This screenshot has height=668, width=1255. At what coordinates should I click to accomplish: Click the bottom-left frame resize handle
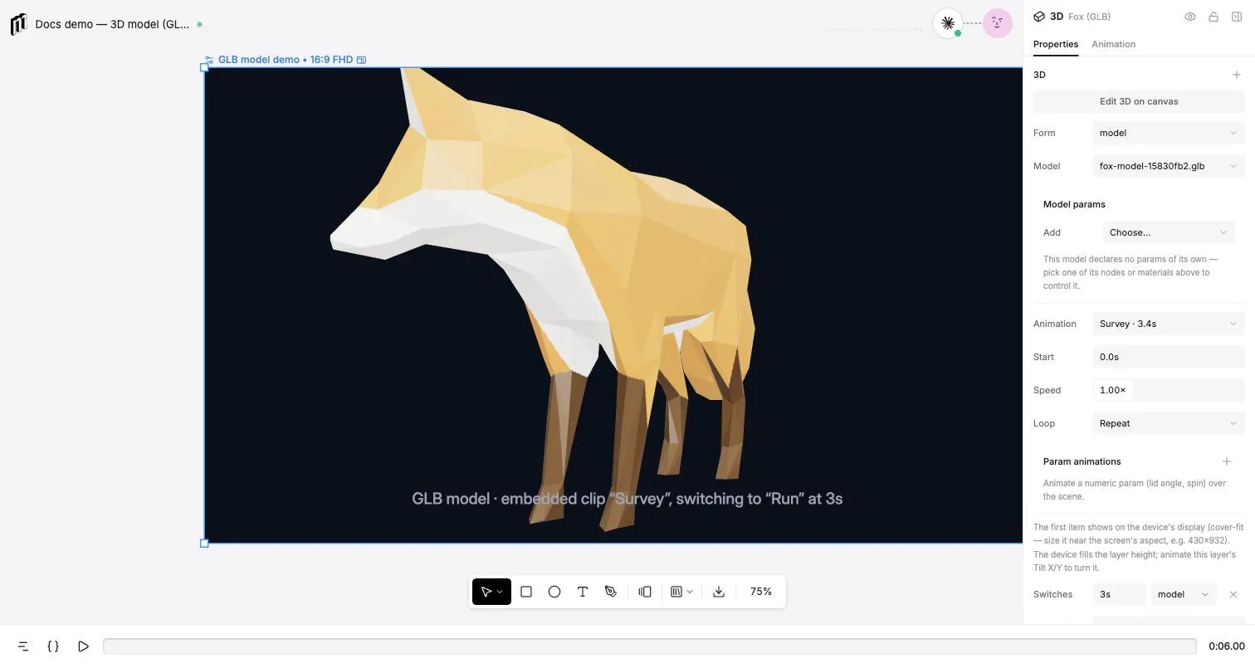tap(204, 544)
